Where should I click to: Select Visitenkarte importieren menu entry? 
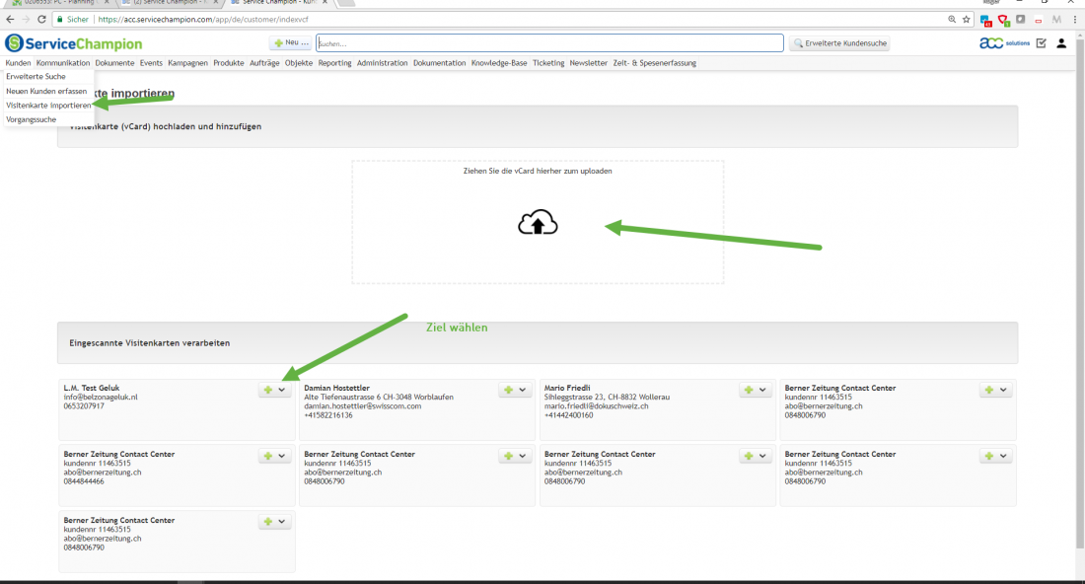point(48,106)
